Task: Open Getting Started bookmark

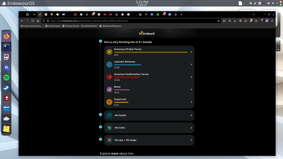Action: pos(71,26)
